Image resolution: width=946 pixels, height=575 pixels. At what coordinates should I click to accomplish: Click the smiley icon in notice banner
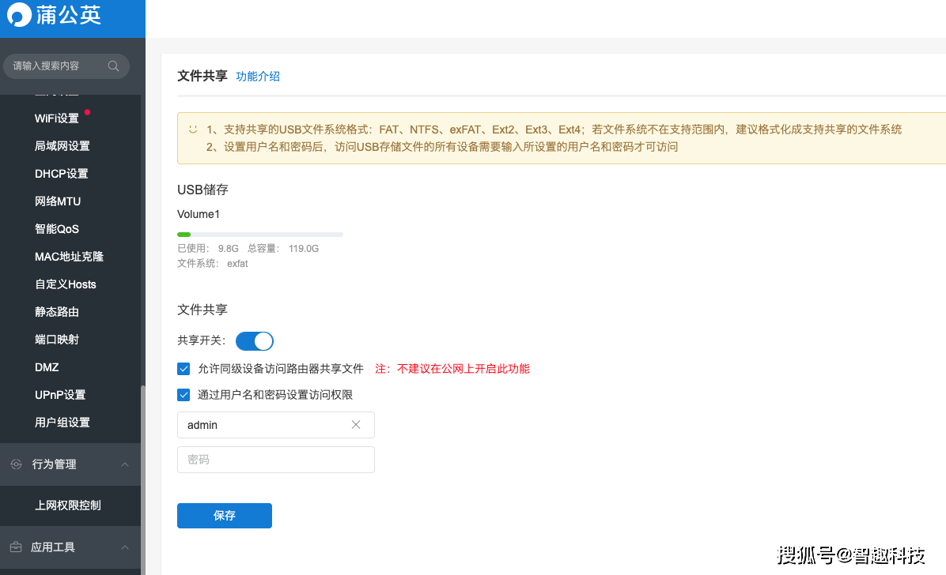click(x=193, y=129)
